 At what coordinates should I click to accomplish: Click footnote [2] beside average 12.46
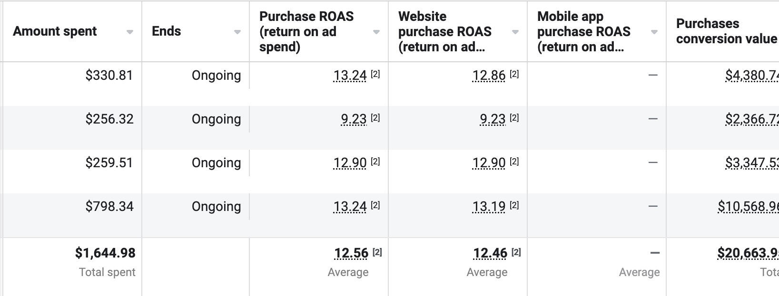516,252
